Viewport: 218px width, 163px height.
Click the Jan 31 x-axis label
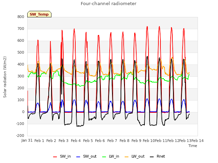[27, 140]
